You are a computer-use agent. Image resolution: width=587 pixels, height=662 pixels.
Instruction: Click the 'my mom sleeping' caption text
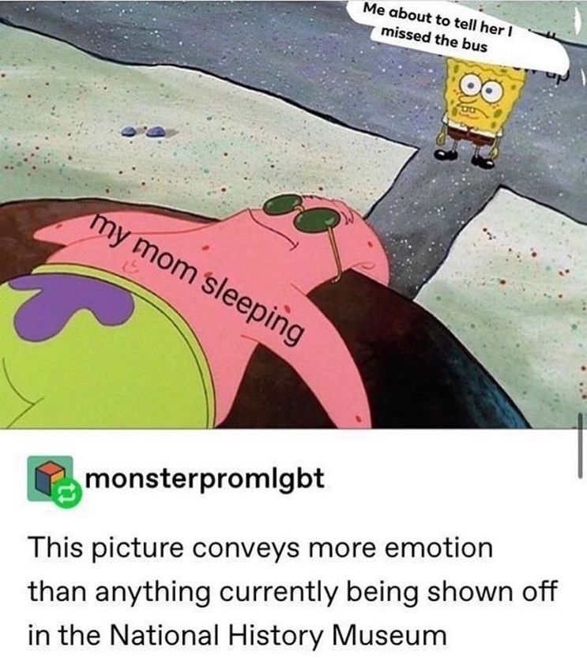pos(198,276)
